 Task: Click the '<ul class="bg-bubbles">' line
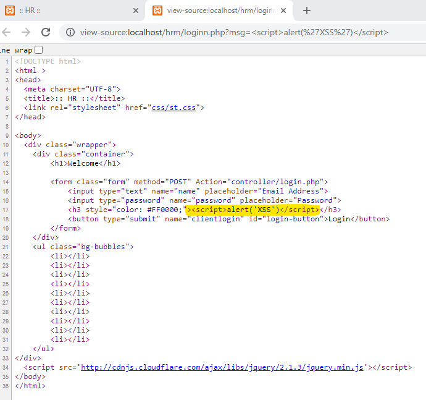point(83,247)
